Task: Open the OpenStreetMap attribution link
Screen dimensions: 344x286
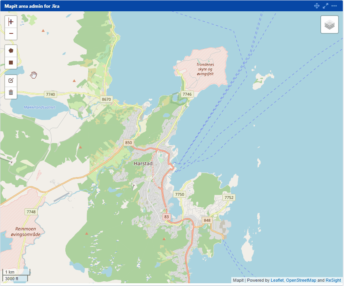Action: coord(301,280)
